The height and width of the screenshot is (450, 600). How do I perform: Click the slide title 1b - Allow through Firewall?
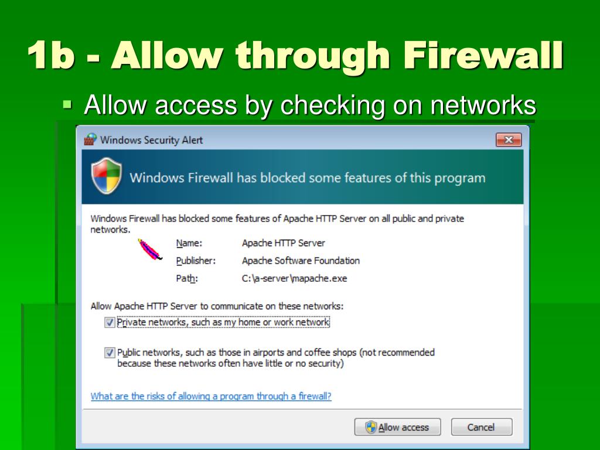click(x=295, y=55)
